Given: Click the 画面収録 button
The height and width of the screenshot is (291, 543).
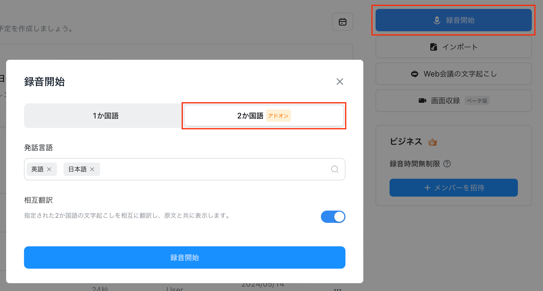Looking at the screenshot, I should (453, 101).
